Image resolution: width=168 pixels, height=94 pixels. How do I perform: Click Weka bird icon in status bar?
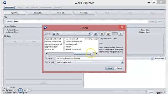(159, 92)
